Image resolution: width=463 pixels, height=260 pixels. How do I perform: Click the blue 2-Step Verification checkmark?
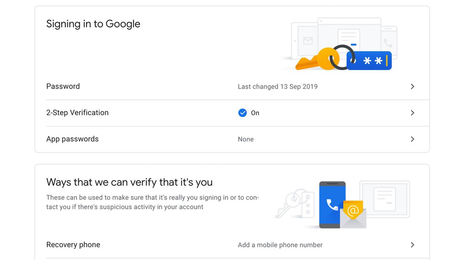pyautogui.click(x=242, y=113)
